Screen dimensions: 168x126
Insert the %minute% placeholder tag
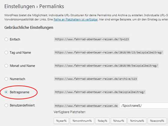(137, 121)
